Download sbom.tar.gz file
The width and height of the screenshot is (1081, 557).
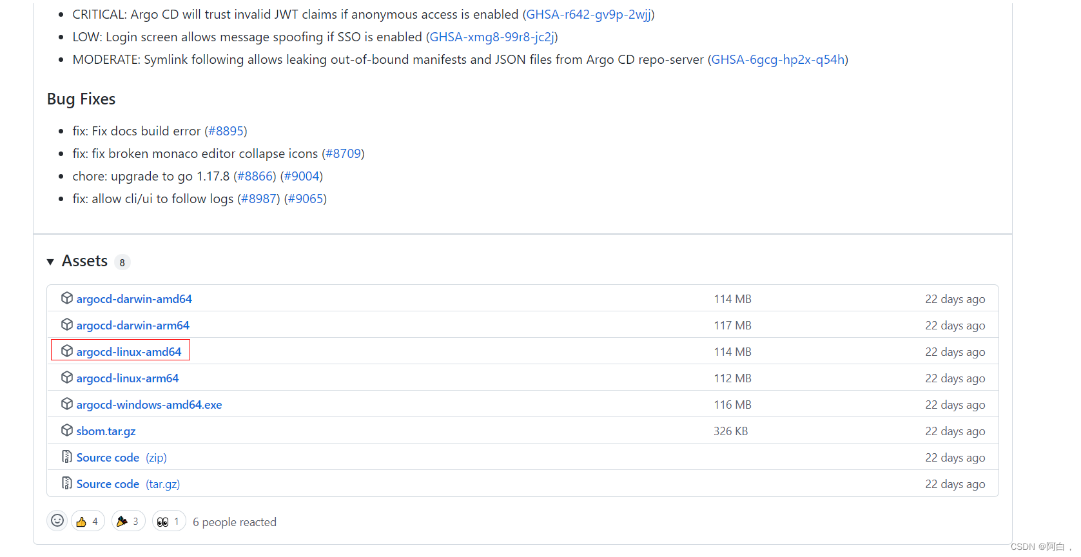(106, 431)
